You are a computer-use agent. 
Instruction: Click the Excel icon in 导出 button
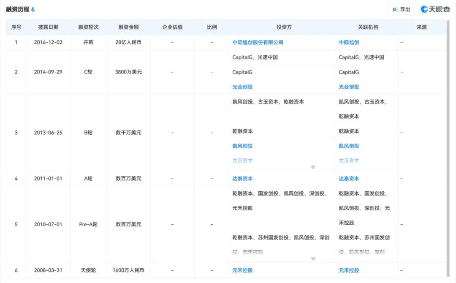click(x=395, y=9)
